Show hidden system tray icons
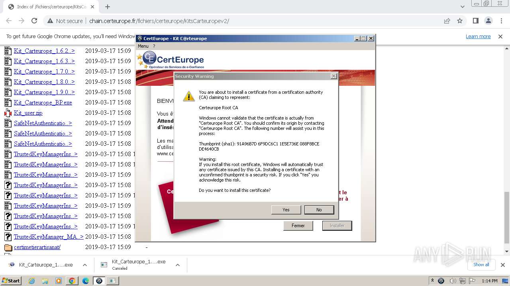Image resolution: width=510 pixels, height=286 pixels. pos(432,281)
